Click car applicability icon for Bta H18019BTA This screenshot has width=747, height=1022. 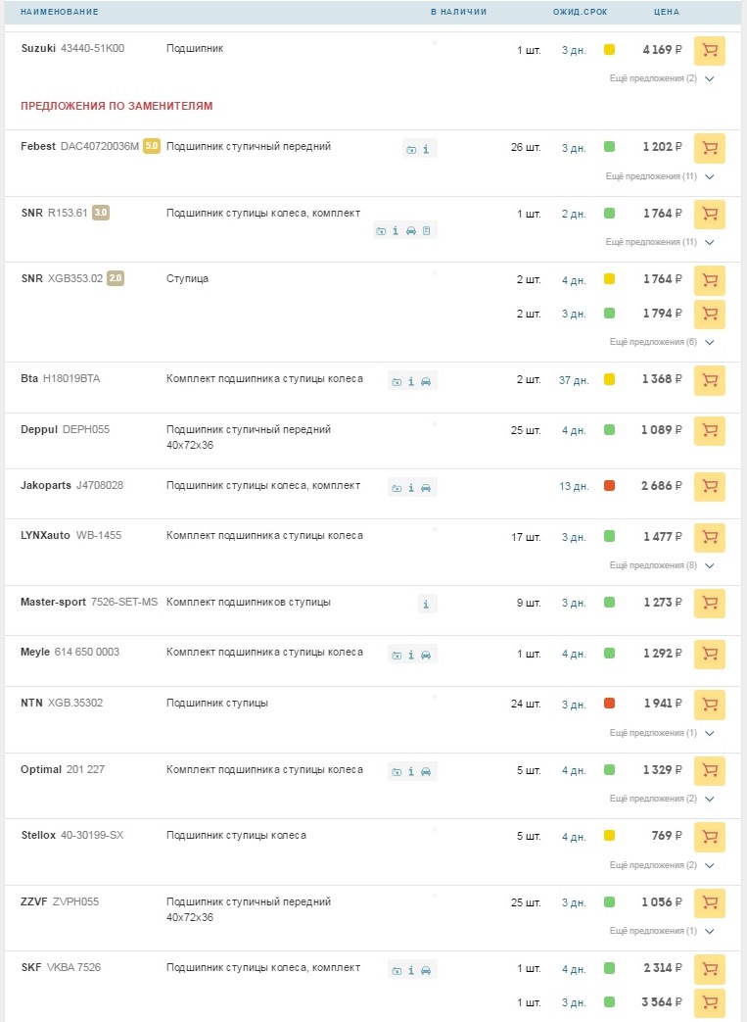click(x=426, y=381)
